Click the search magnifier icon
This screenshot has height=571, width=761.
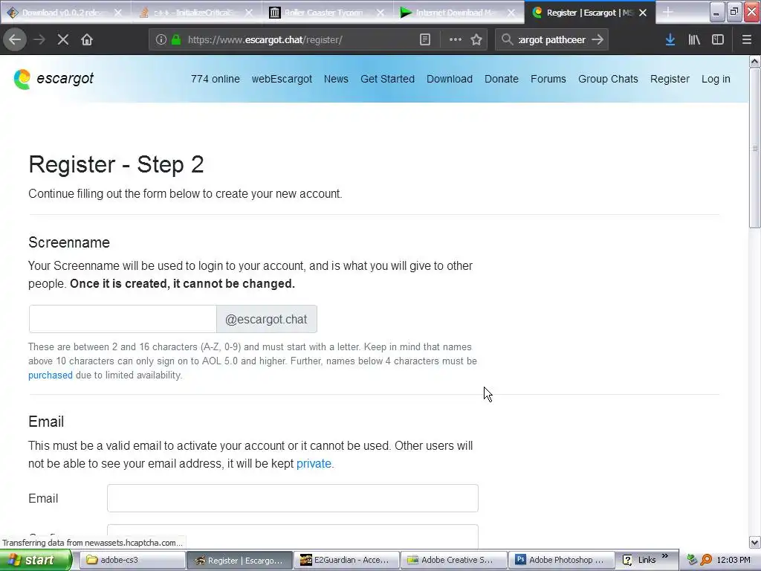(x=507, y=40)
